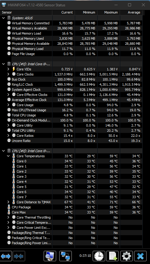This screenshot has width=150, height=264.
Task: Reset the min/max clock button
Action: tap(99, 256)
